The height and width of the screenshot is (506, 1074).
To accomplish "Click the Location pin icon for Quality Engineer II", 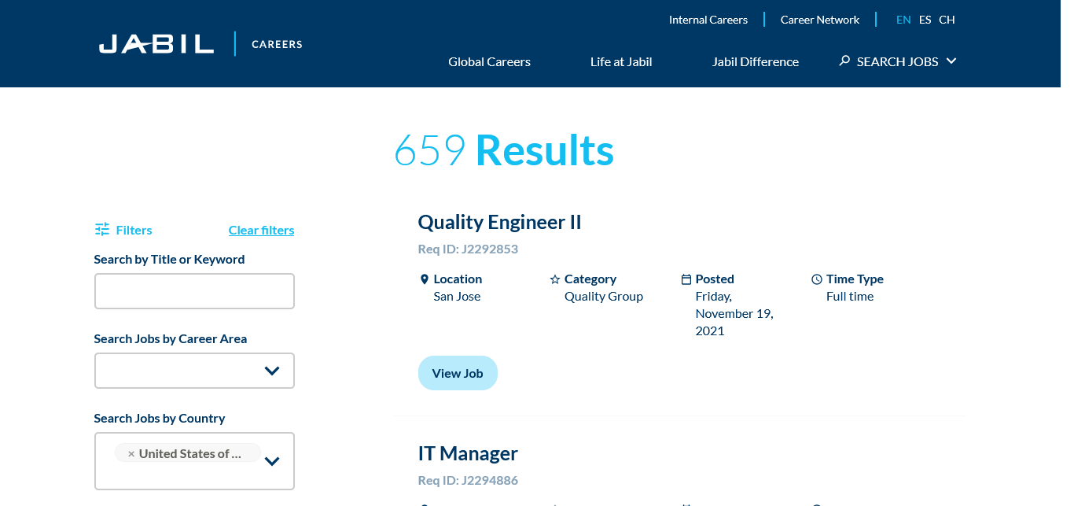I will point(425,279).
